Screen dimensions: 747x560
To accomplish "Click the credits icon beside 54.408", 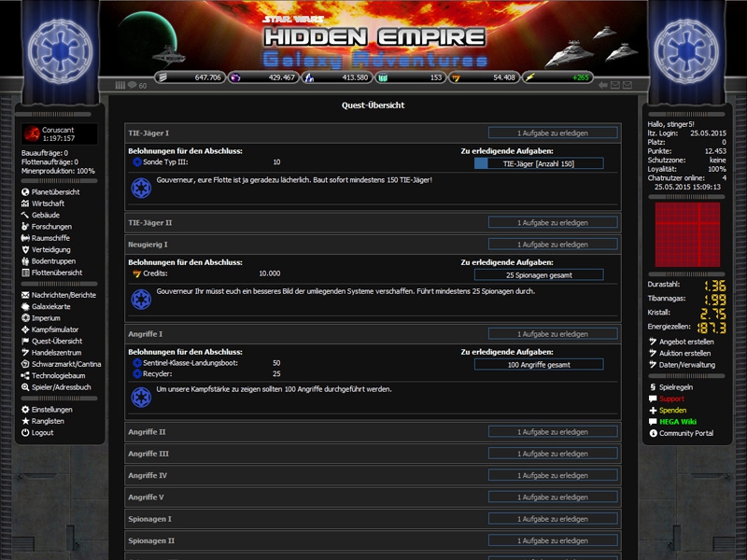I will (456, 77).
